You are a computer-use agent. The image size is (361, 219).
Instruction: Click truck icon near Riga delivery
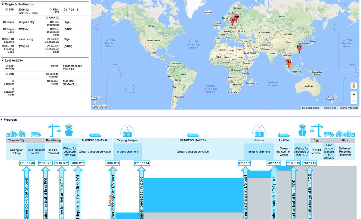[329, 134]
